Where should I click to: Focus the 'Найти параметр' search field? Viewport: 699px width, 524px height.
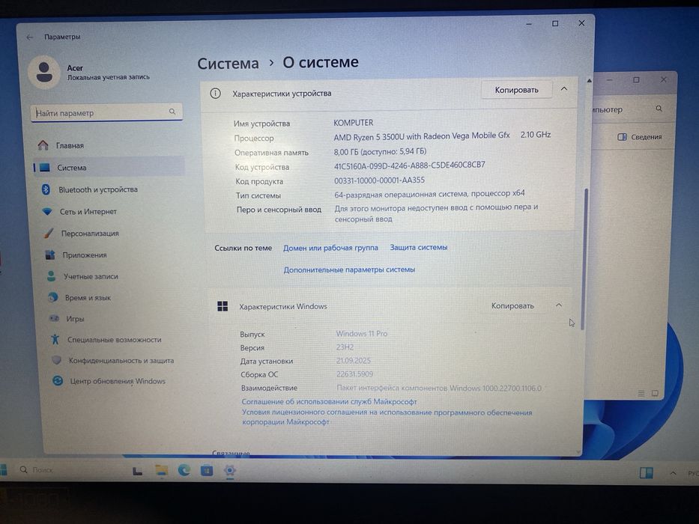[106, 113]
